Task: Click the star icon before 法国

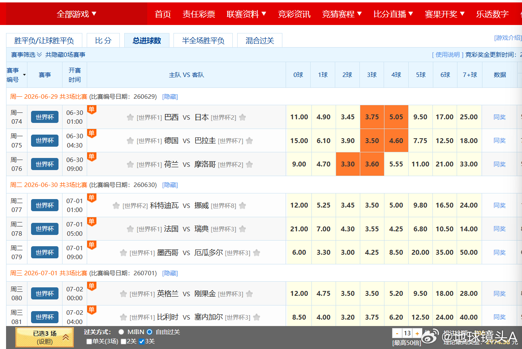Action: pyautogui.click(x=130, y=229)
